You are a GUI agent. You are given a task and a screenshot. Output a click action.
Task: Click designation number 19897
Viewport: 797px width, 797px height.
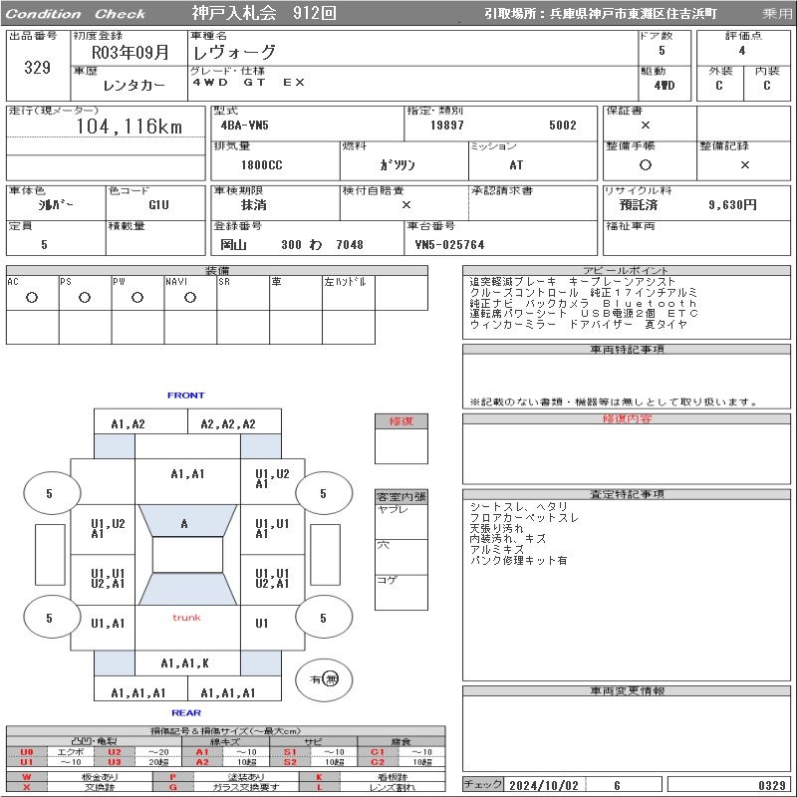click(x=447, y=126)
